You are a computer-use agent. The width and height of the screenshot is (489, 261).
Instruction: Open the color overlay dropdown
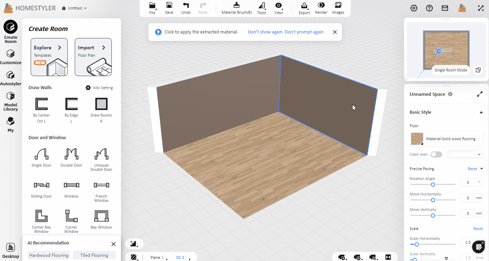[x=479, y=154]
